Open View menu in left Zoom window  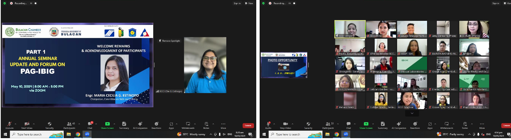click(x=249, y=3)
